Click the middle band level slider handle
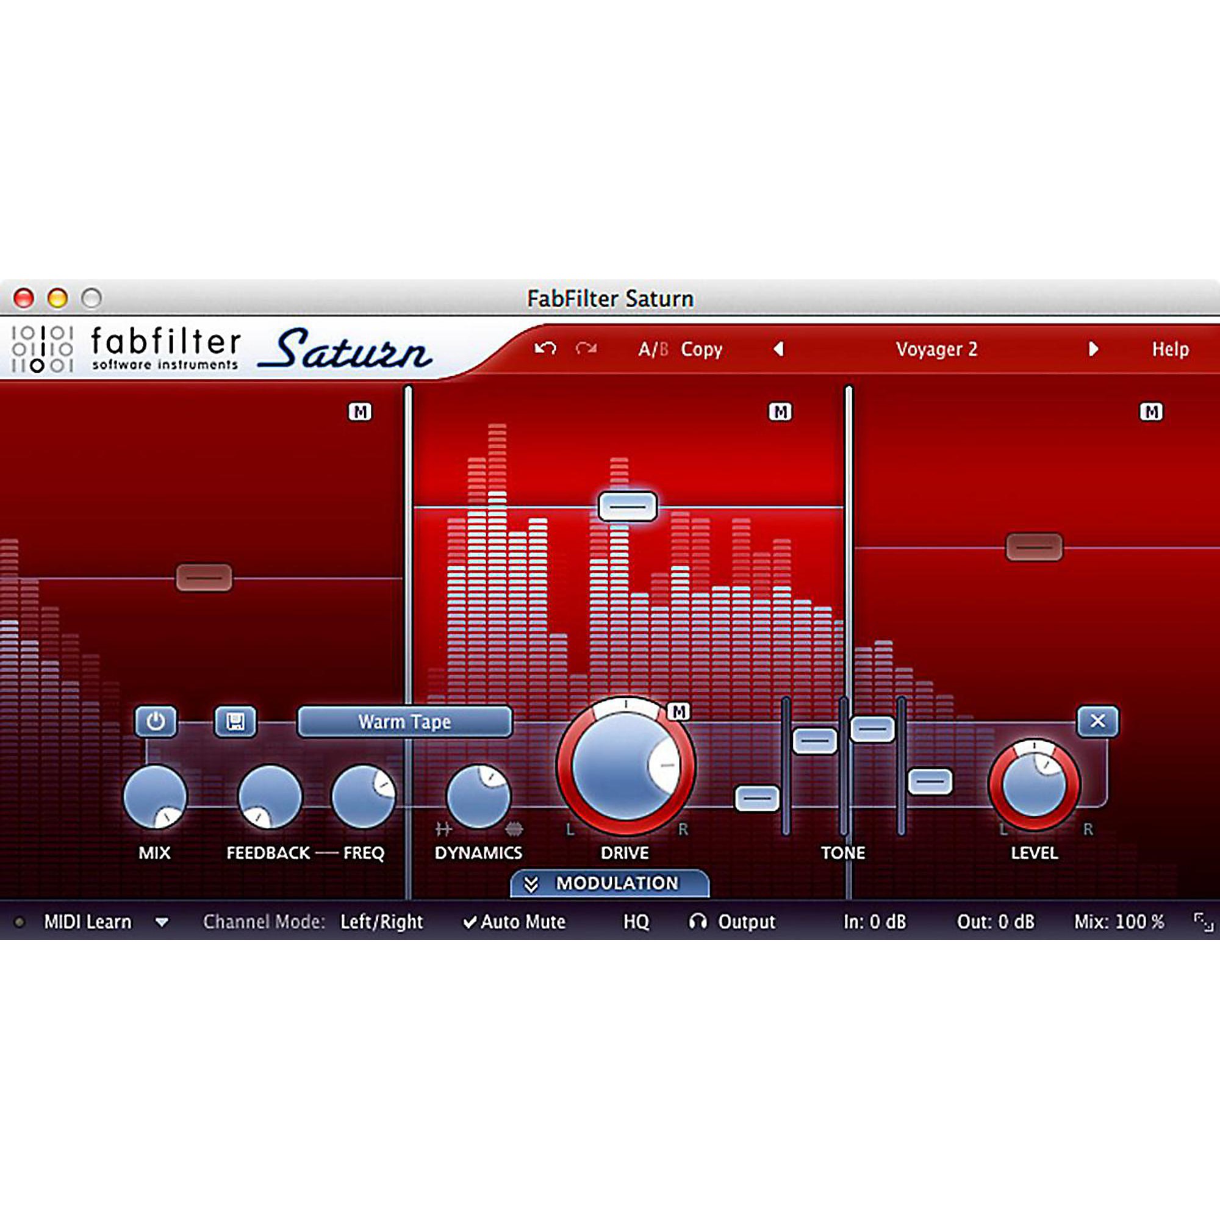The height and width of the screenshot is (1220, 1220). point(627,506)
